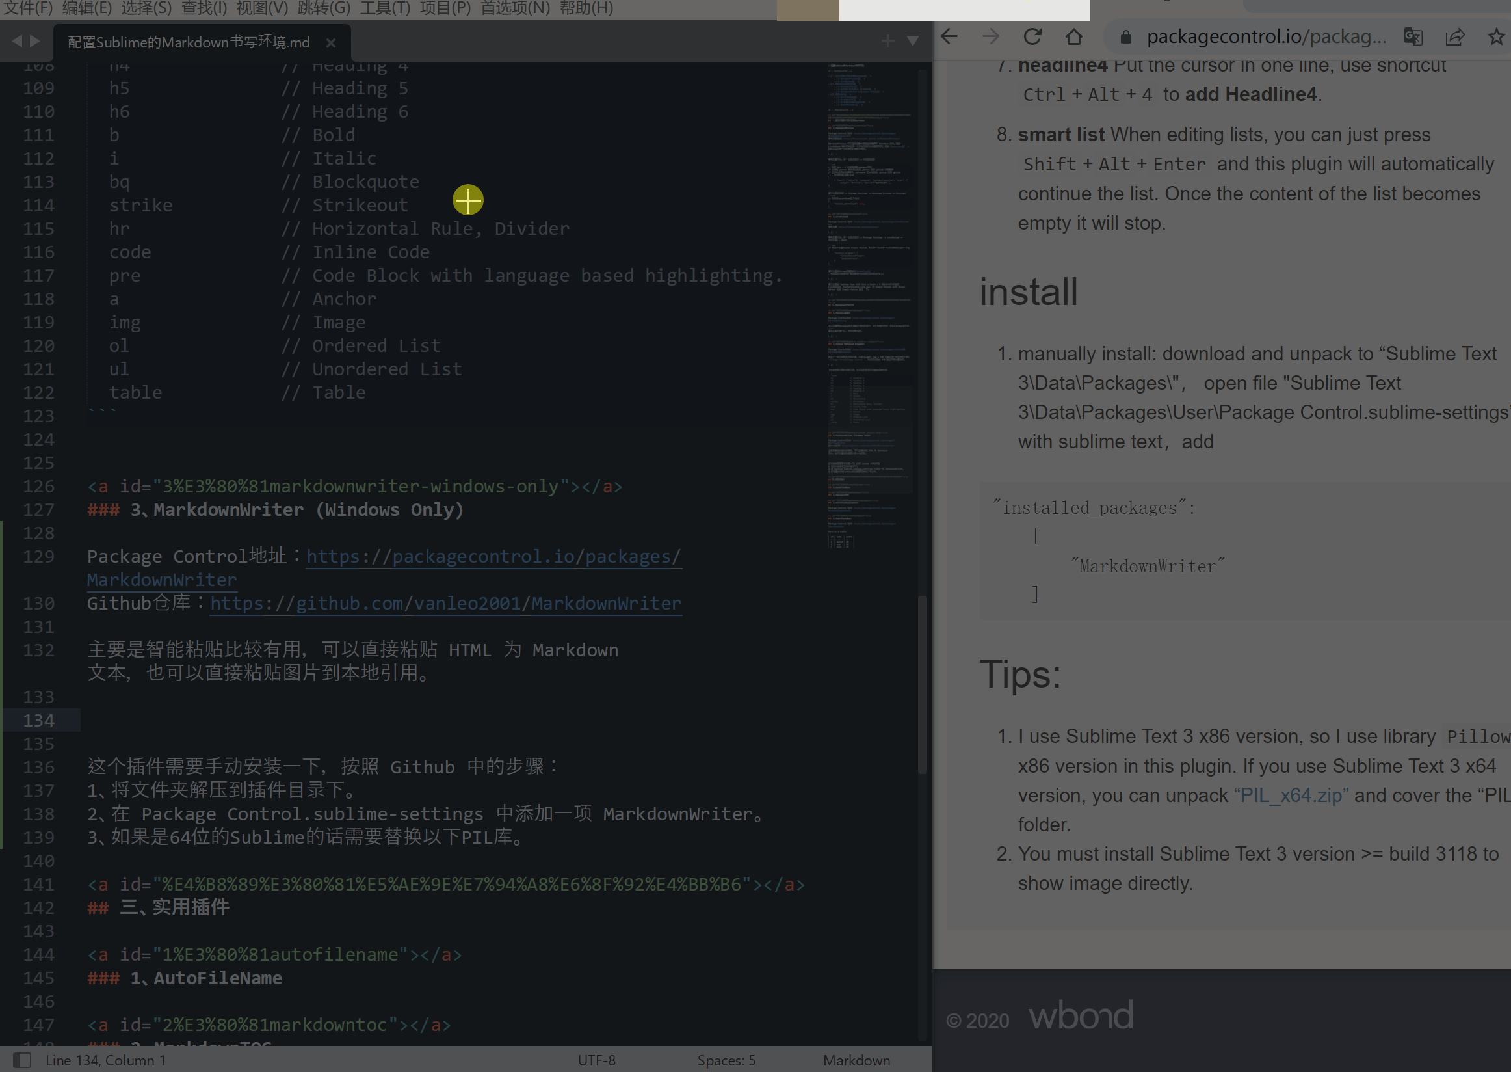Click the ### 1、AutoFileName heading line
Image resolution: width=1511 pixels, height=1072 pixels.
(185, 978)
